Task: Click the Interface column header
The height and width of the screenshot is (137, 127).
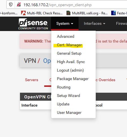Action: click(x=29, y=105)
